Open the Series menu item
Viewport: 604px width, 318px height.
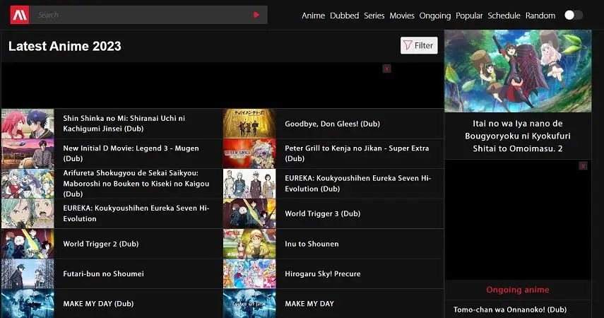[374, 16]
